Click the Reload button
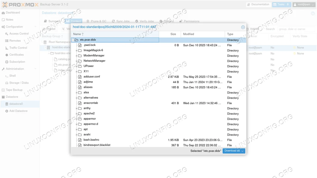The image size is (317, 178). 49,29
